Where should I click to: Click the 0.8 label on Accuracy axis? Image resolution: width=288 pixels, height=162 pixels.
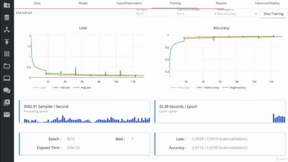167,47
